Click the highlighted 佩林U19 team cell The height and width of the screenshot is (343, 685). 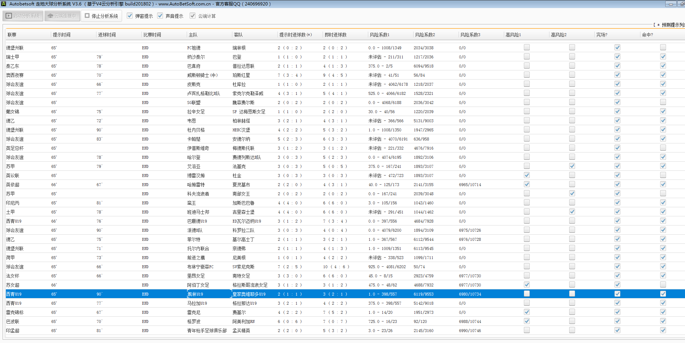[x=196, y=294]
